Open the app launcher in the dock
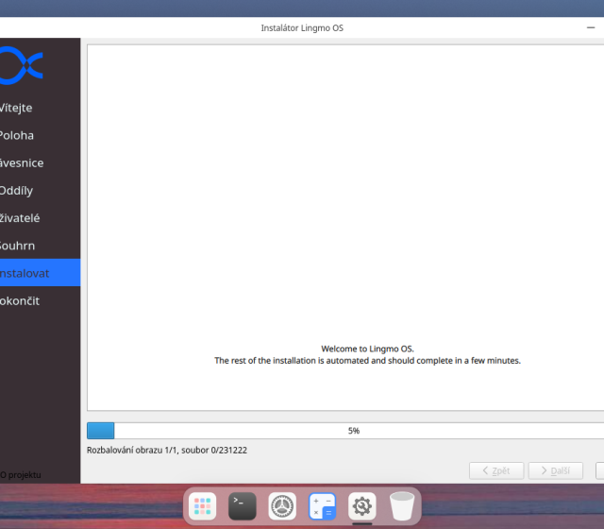The height and width of the screenshot is (529, 604). click(202, 506)
